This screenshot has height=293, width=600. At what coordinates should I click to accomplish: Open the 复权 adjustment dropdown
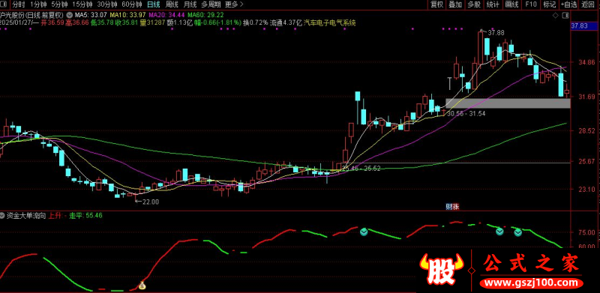[437, 4]
